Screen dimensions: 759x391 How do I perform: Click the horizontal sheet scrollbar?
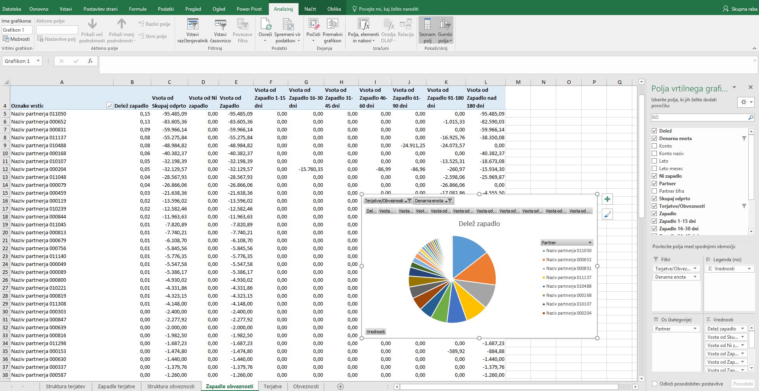tap(509, 387)
